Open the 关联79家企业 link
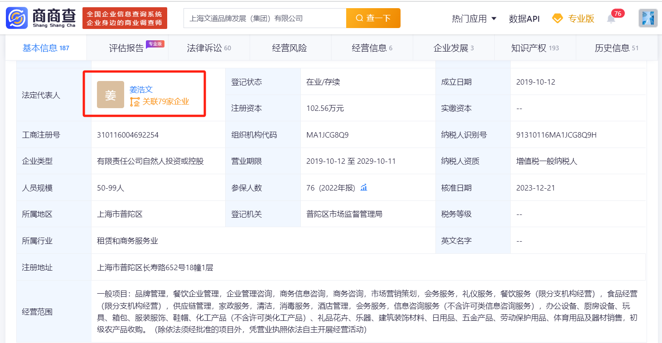The height and width of the screenshot is (343, 662). pos(159,102)
